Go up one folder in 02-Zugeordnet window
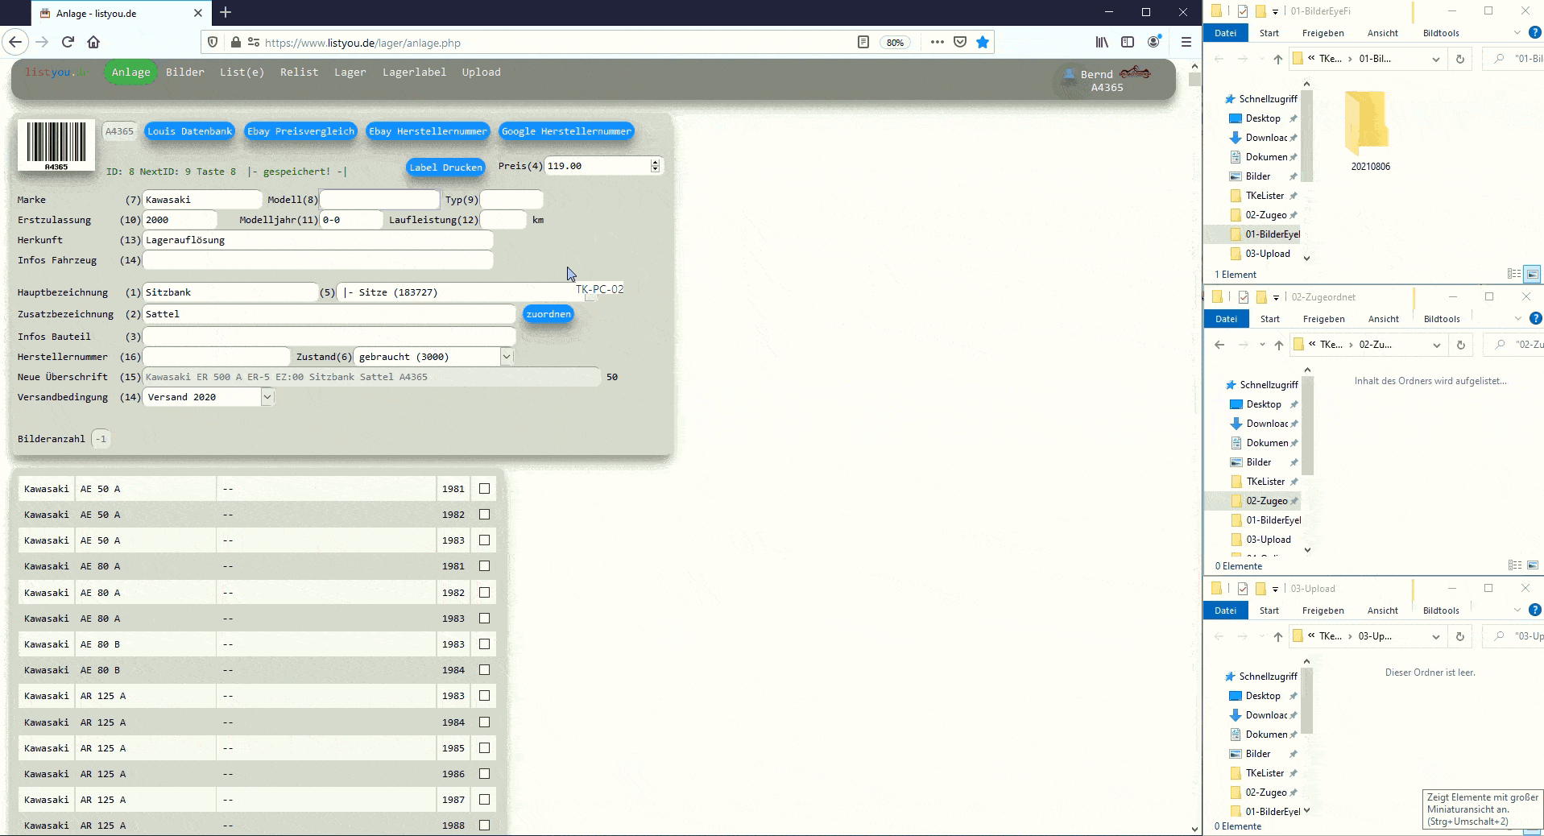Image resolution: width=1544 pixels, height=836 pixels. coord(1279,345)
